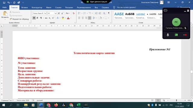Redo the last action
193x108 pixels.
coord(14,2)
